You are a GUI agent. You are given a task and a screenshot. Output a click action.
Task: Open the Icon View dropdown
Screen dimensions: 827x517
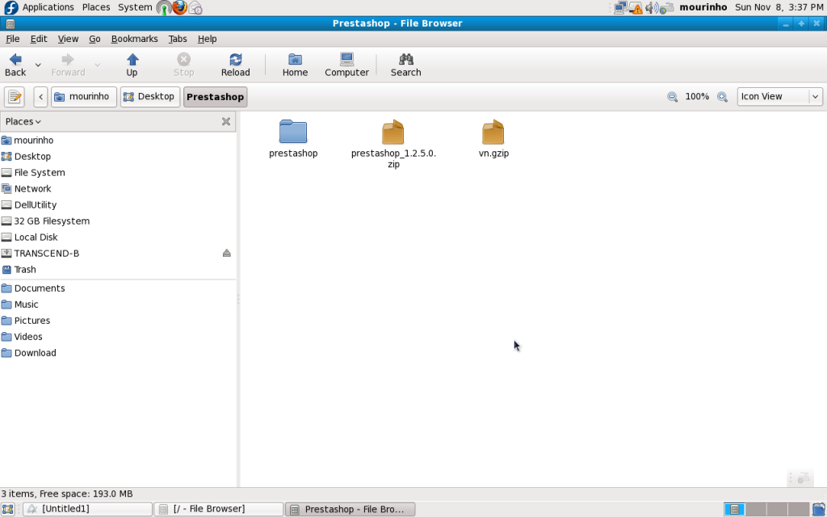coord(779,97)
